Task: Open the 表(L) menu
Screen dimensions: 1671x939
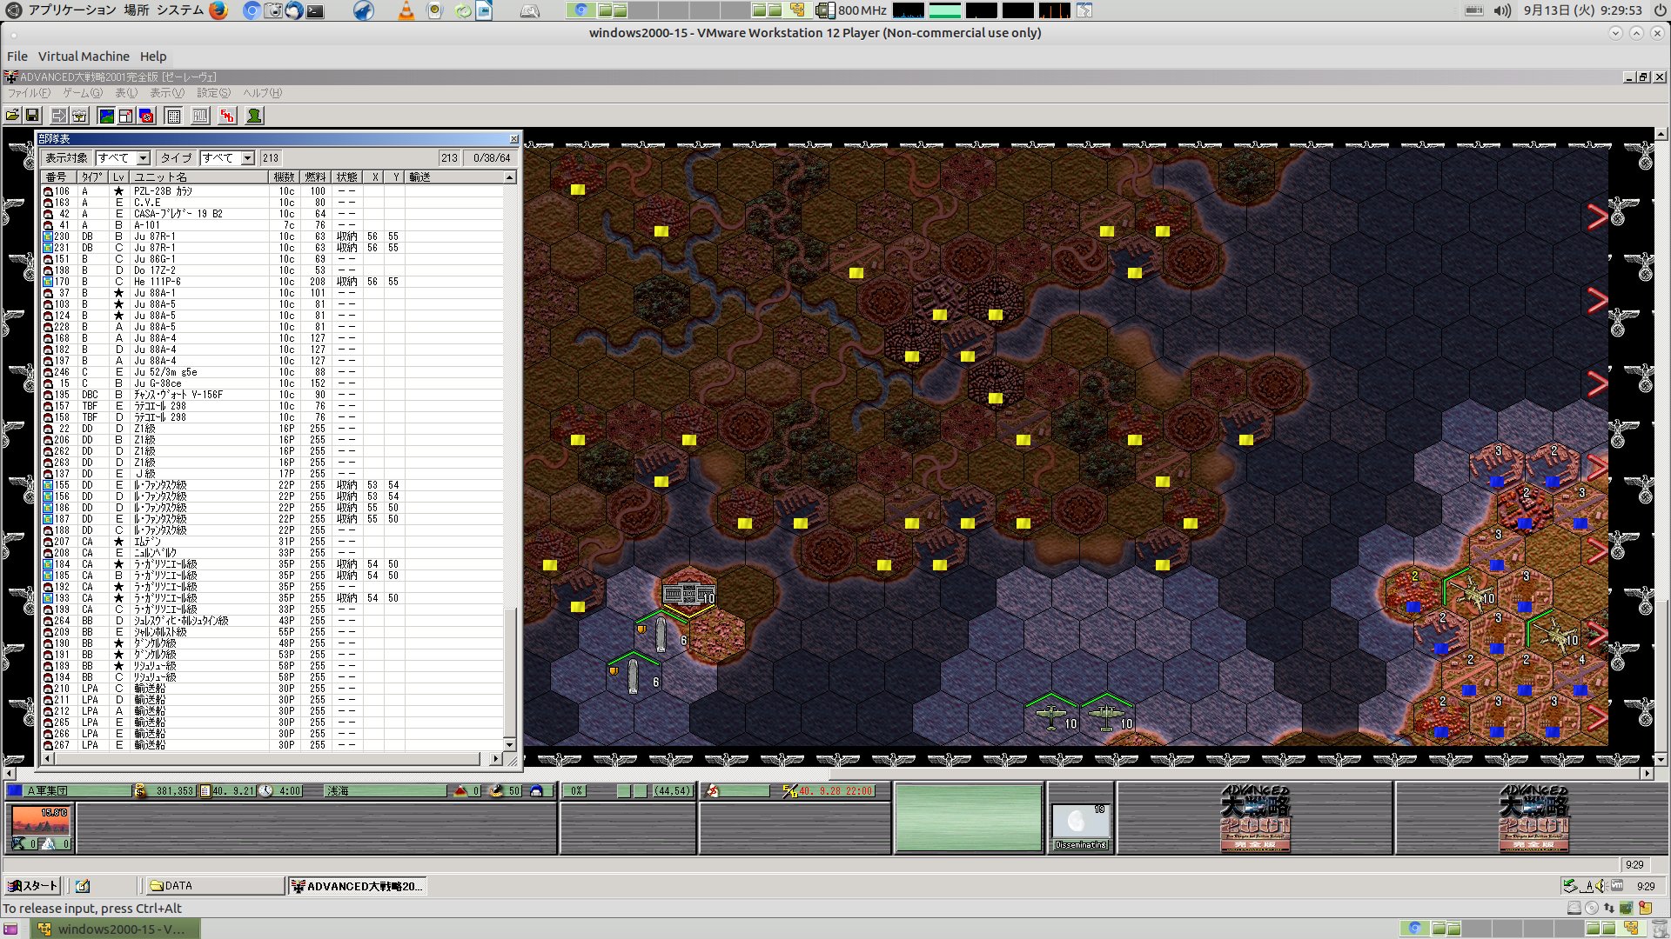Action: point(126,93)
